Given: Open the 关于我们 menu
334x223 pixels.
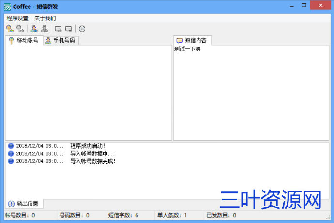Looking at the screenshot, I should click(x=45, y=18).
